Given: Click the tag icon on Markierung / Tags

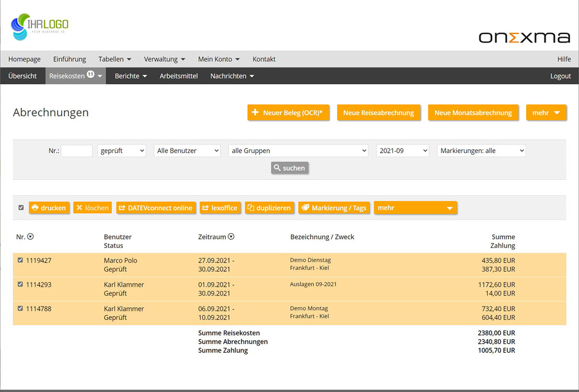Looking at the screenshot, I should (x=305, y=208).
